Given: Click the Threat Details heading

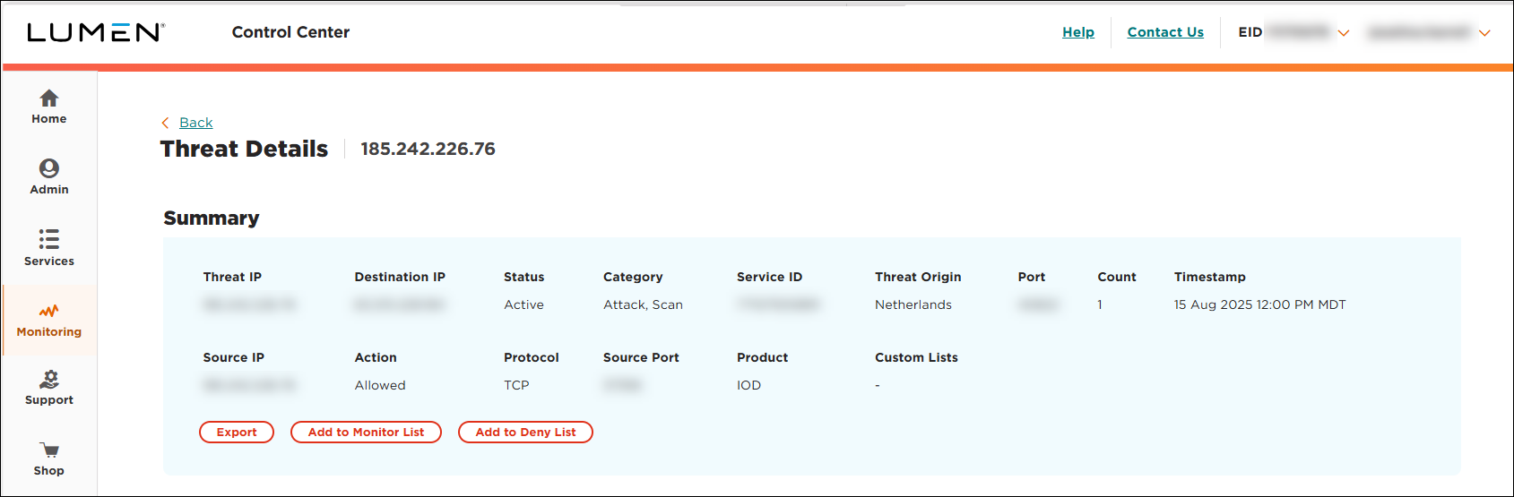Looking at the screenshot, I should click(244, 149).
